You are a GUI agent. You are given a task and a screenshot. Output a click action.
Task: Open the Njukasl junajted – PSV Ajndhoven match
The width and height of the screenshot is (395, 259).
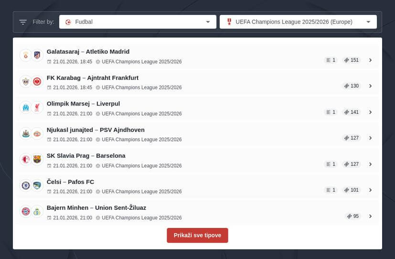96,130
